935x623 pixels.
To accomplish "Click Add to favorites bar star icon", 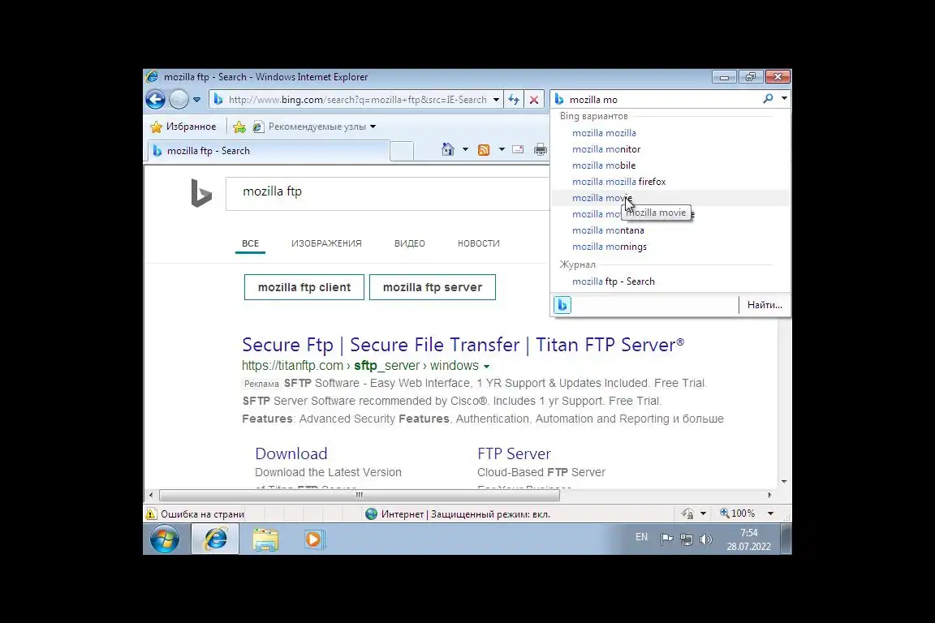I will tap(239, 127).
